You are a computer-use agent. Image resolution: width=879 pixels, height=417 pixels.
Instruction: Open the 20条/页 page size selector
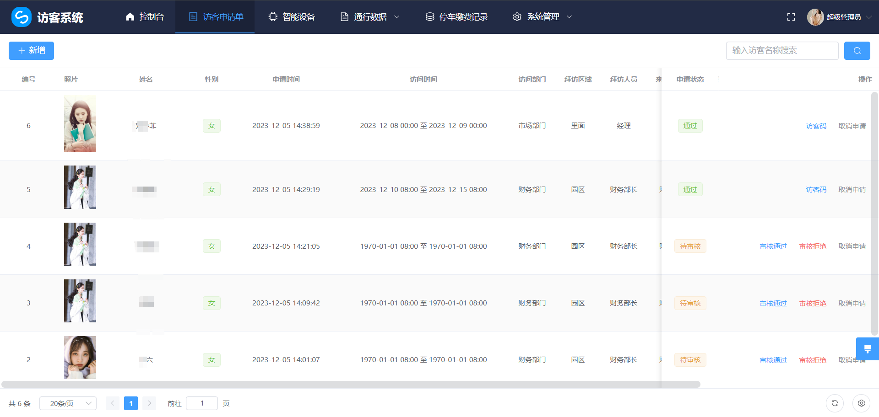click(68, 403)
